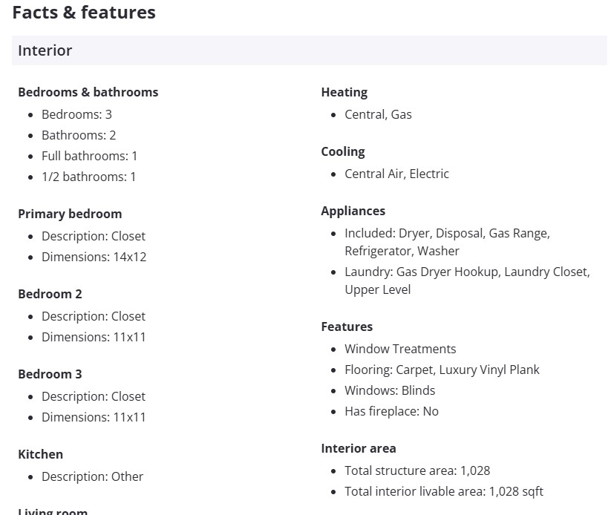Click the Has fireplace: No item
The image size is (611, 515).
(x=391, y=411)
